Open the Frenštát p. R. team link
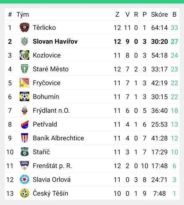 click(x=52, y=166)
